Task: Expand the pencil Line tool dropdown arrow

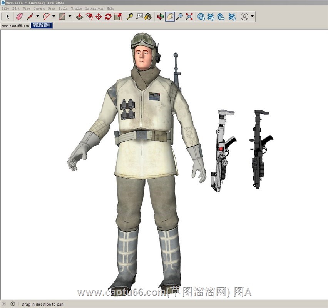Action: point(38,17)
